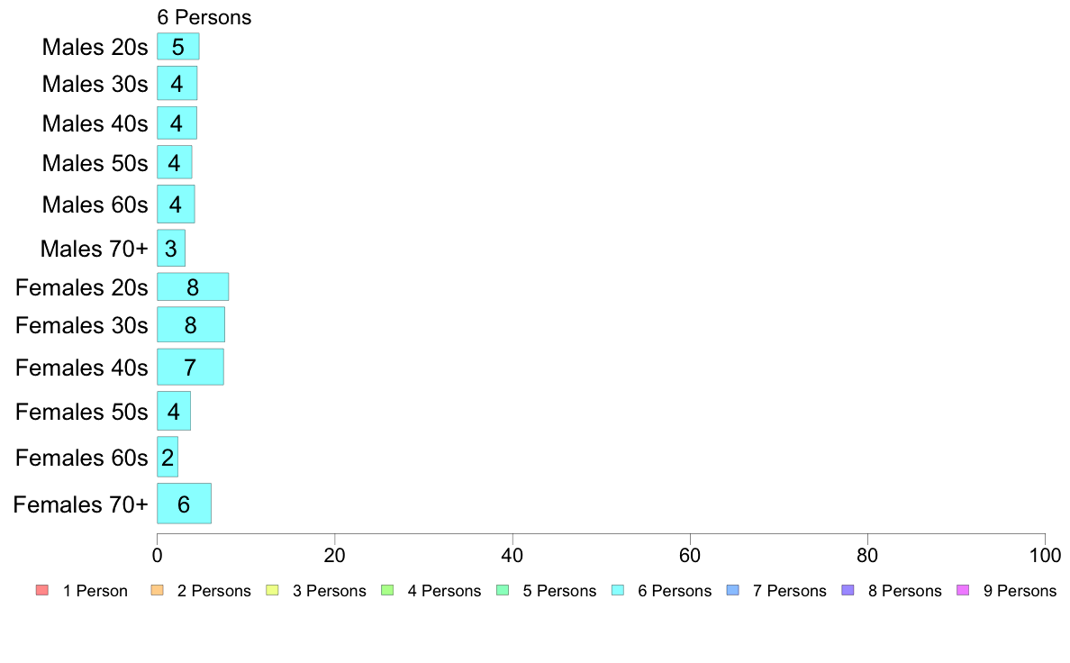This screenshot has height=663, width=1070.
Task: Select the 4 Persons green legend swatch
Action: pyautogui.click(x=387, y=590)
